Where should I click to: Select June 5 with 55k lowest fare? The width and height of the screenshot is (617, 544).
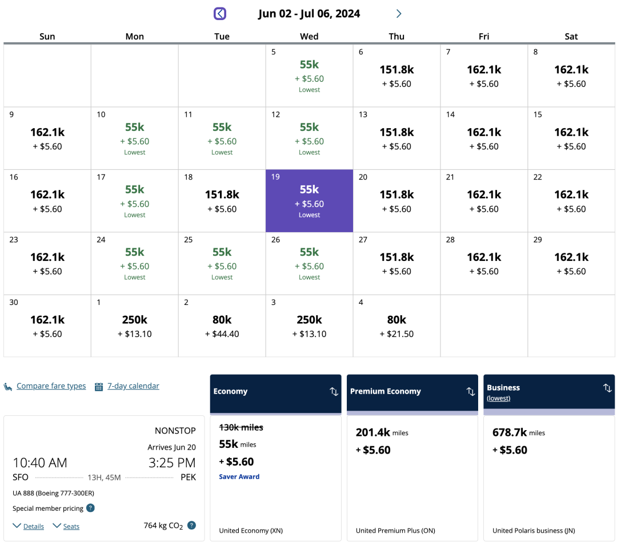pos(309,76)
